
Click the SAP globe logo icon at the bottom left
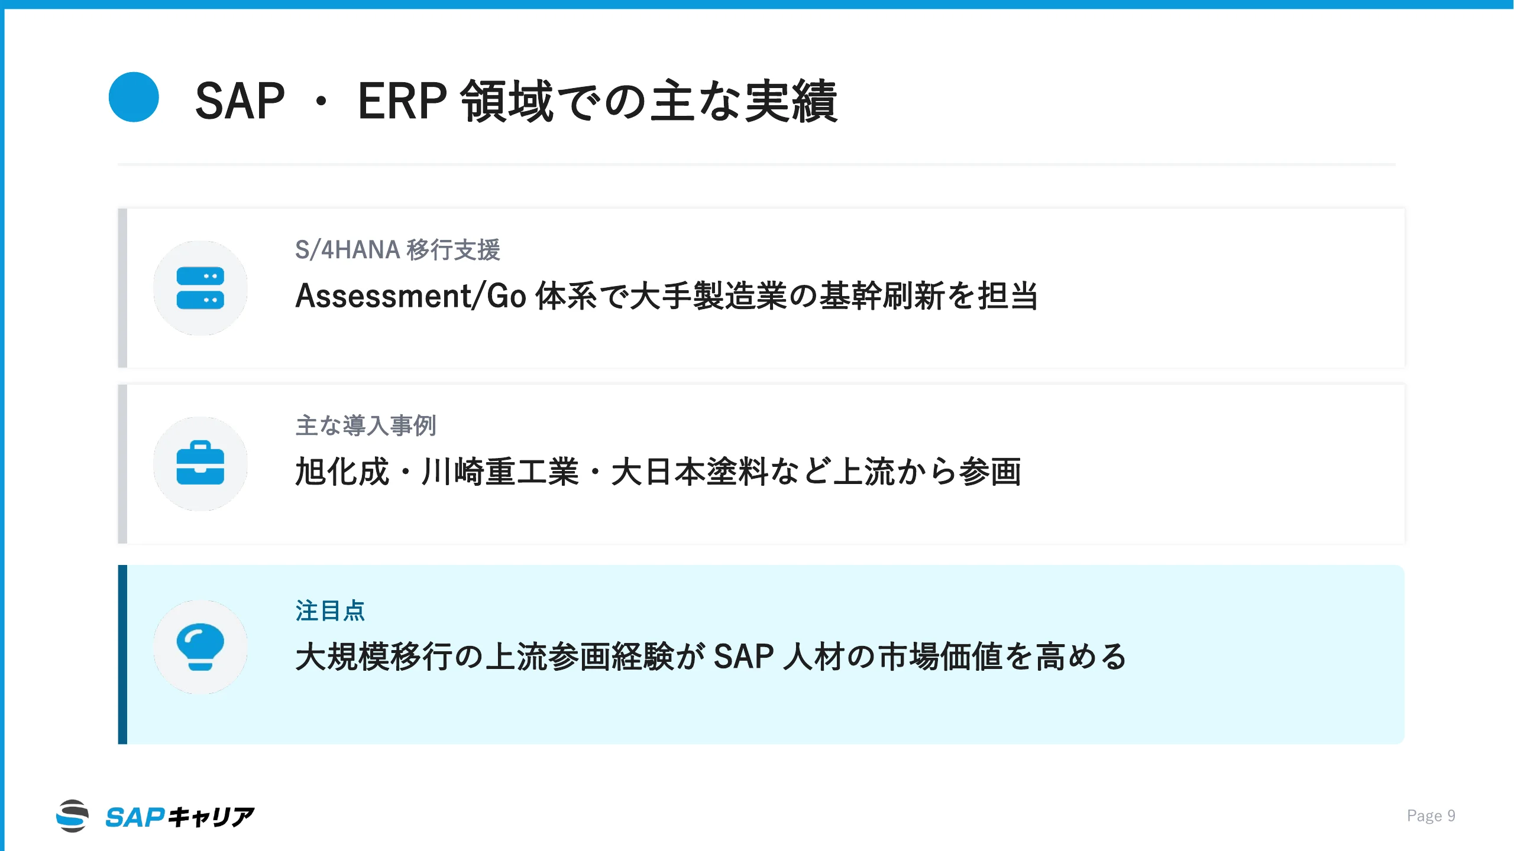click(73, 816)
